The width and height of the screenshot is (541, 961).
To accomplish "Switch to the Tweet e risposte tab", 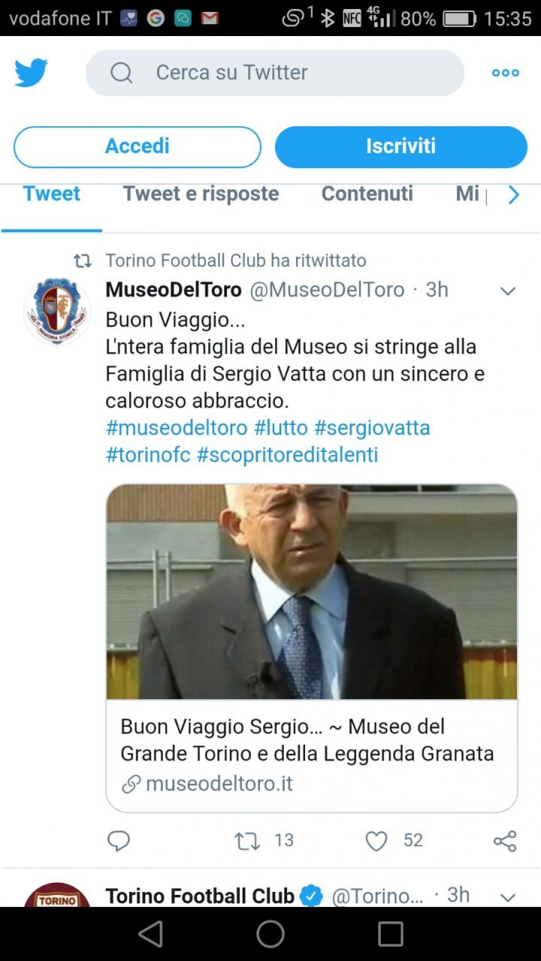I will click(200, 194).
